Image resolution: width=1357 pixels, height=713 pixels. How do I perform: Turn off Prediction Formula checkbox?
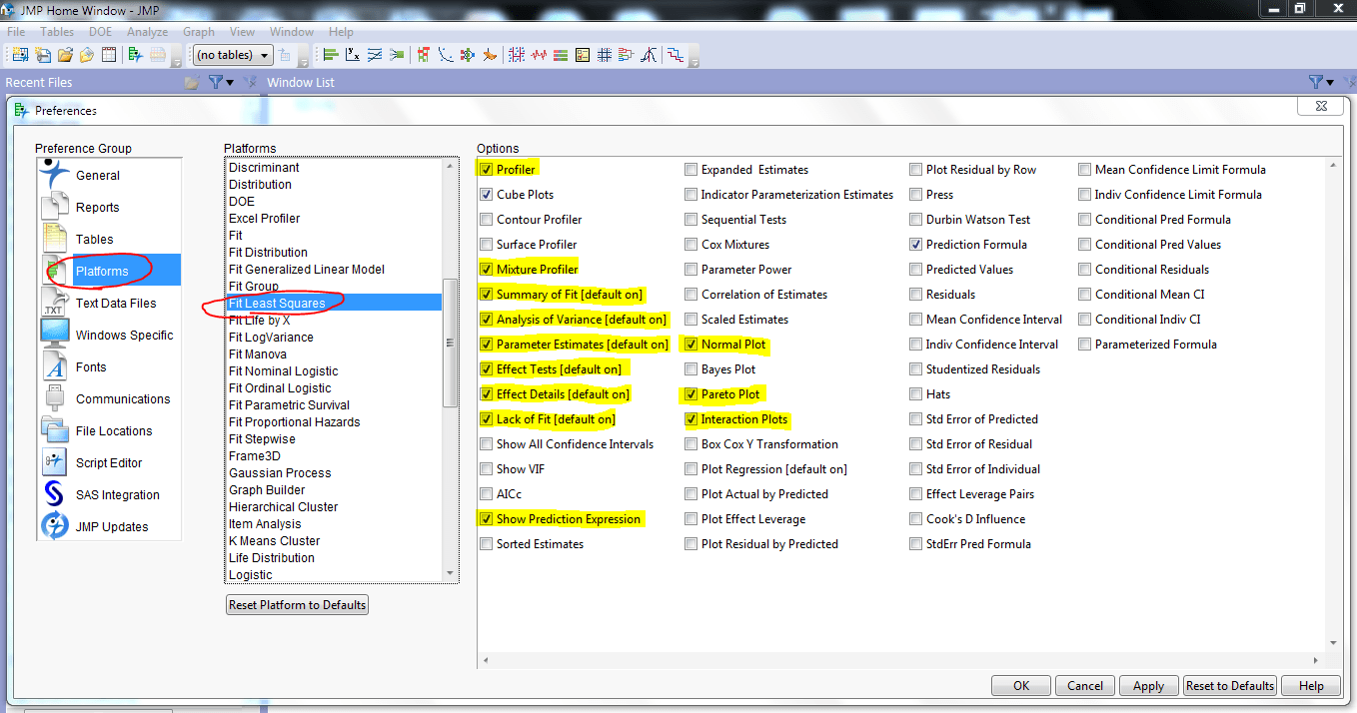click(916, 245)
